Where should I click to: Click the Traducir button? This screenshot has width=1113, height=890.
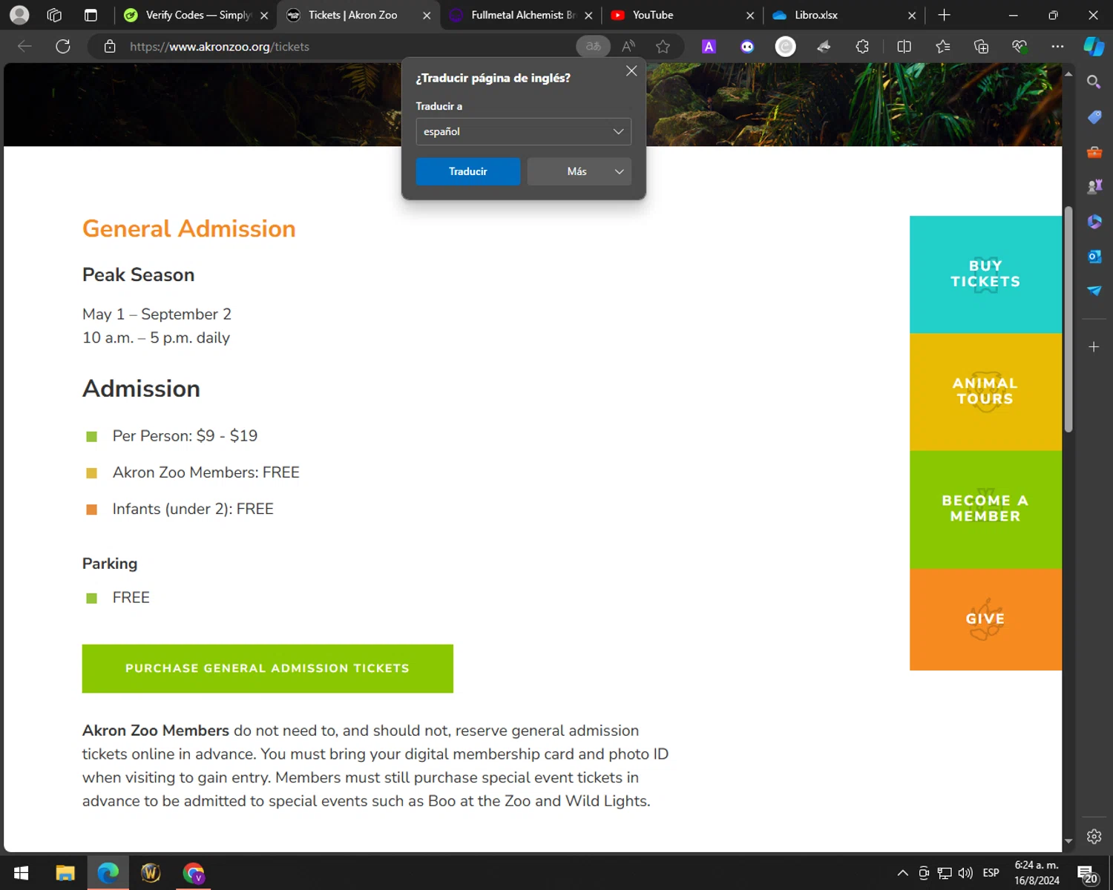click(467, 171)
